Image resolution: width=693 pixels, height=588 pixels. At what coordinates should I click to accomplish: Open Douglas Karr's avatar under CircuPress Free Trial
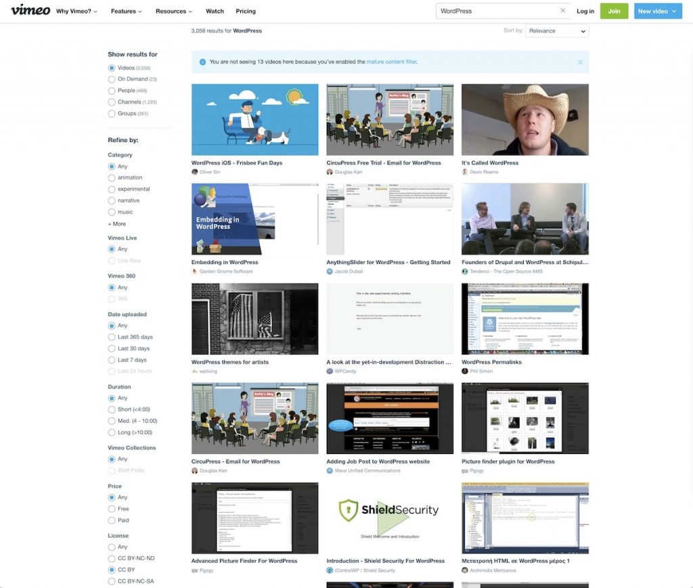click(x=330, y=172)
